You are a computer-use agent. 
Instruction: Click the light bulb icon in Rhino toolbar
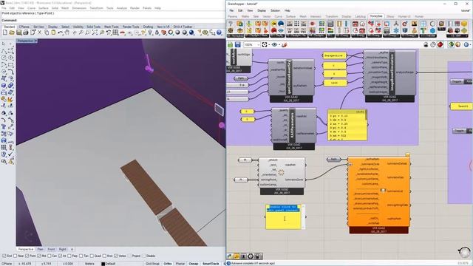tap(150, 33)
